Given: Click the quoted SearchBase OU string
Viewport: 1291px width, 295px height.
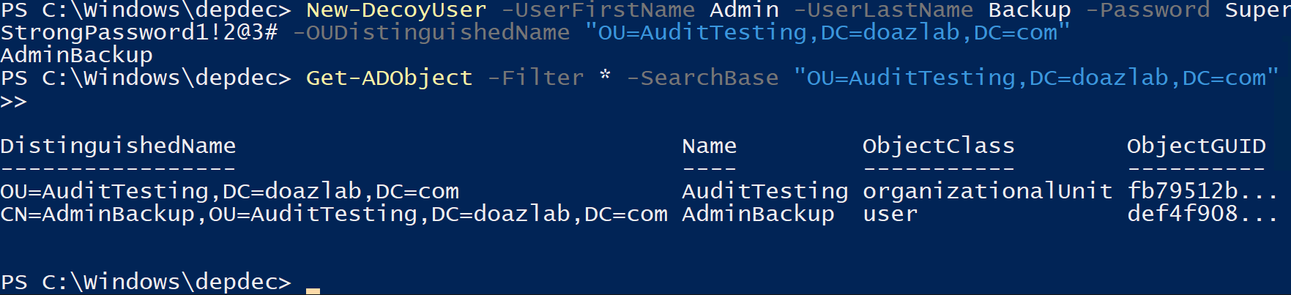Looking at the screenshot, I should click(1036, 78).
